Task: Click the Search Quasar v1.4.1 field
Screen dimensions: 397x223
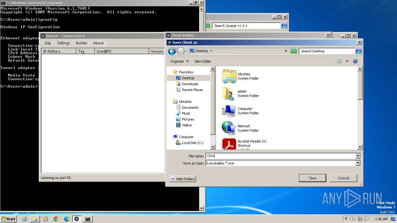Action: tap(247, 26)
